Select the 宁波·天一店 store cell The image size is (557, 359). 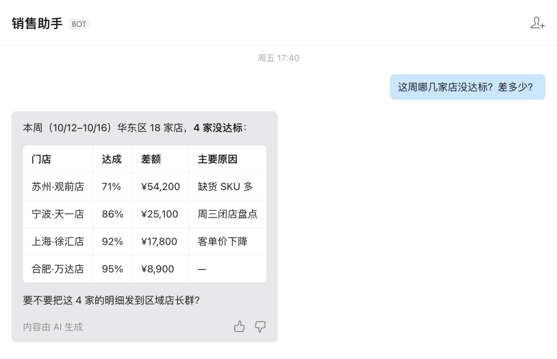pos(58,214)
